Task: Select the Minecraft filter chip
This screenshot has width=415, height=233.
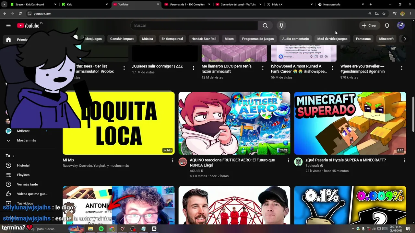Action: click(x=386, y=39)
